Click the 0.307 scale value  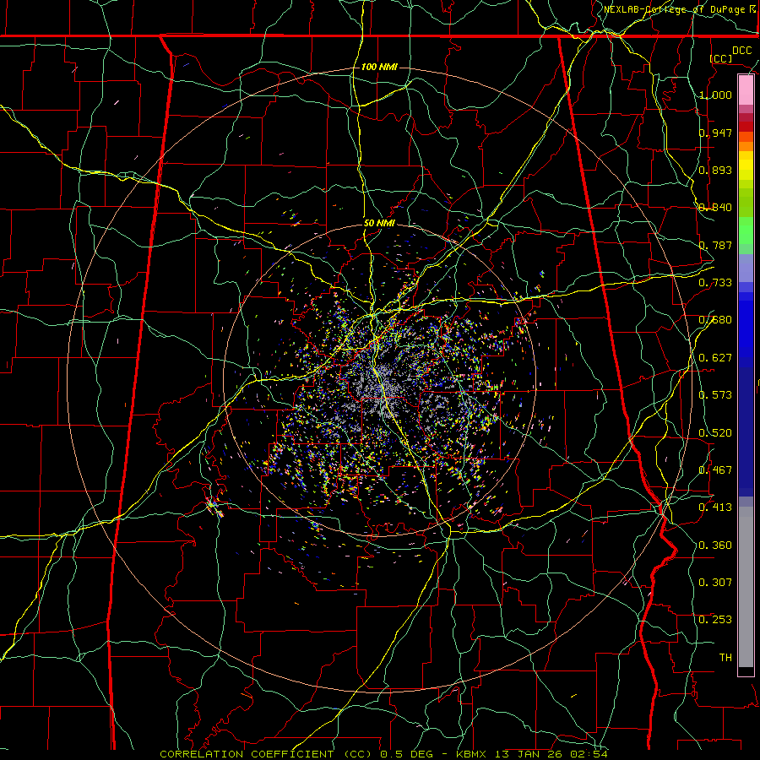(x=715, y=583)
